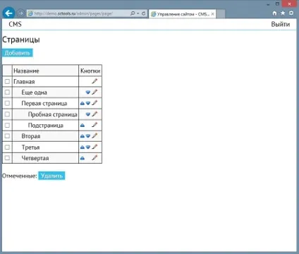The height and width of the screenshot is (254, 299).
Task: Close the Управление сайтом tab
Action: tap(212, 14)
